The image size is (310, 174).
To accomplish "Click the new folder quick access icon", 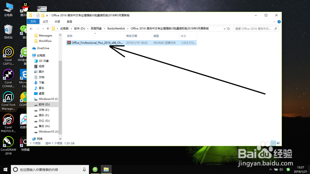I will tap(43, 15).
